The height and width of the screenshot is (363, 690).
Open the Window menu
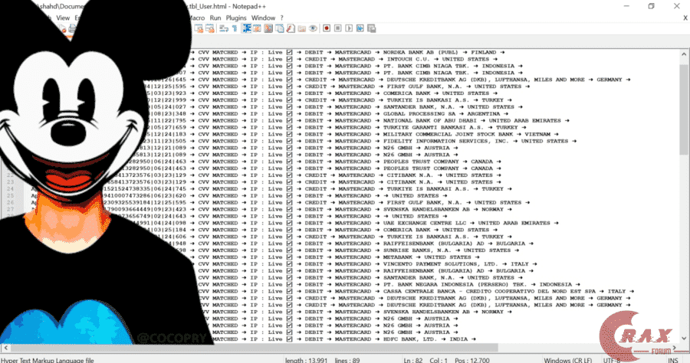tap(263, 18)
